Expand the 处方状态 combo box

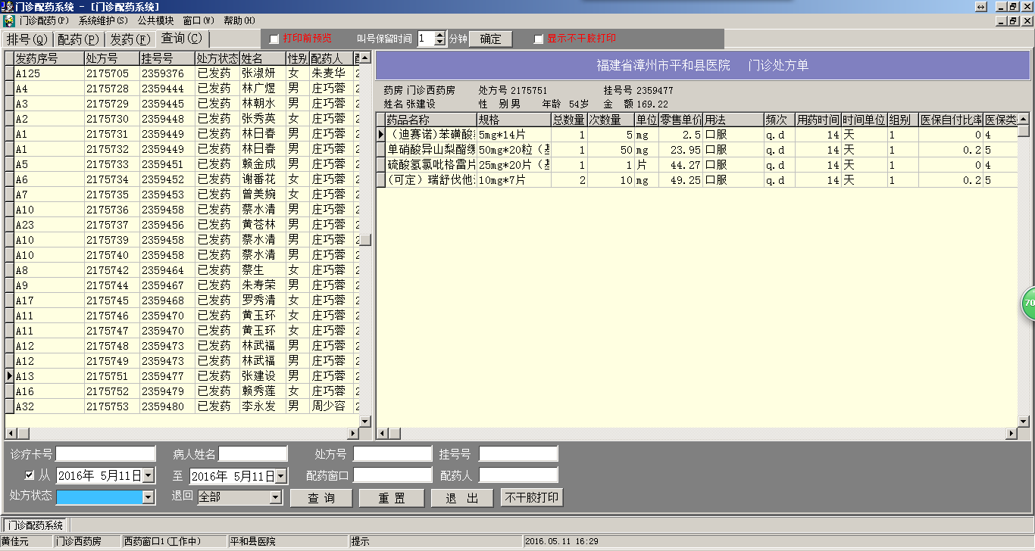click(x=149, y=497)
